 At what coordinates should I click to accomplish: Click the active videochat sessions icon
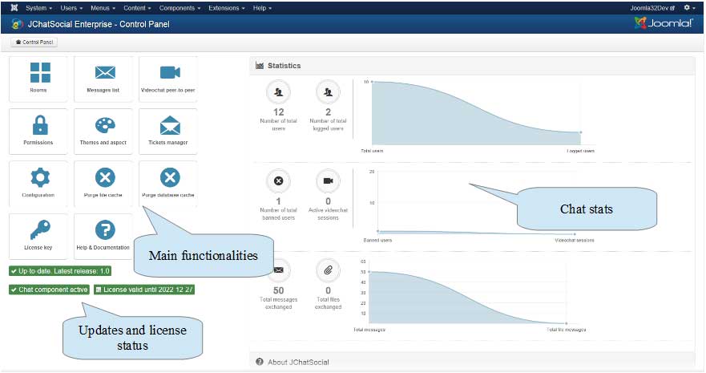[x=329, y=181]
